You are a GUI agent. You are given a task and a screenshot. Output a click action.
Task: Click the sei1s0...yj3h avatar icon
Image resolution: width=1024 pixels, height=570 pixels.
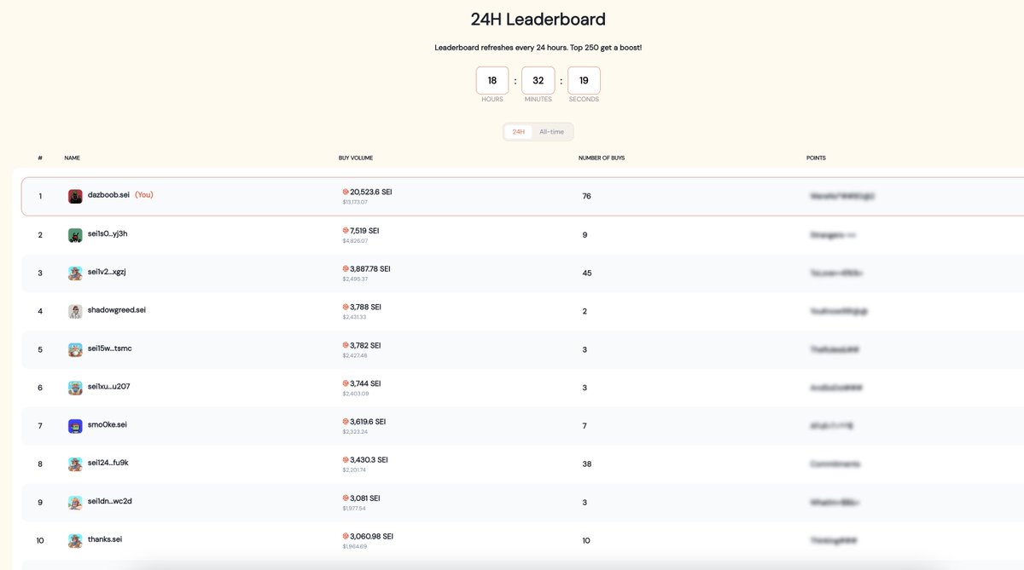(75, 234)
